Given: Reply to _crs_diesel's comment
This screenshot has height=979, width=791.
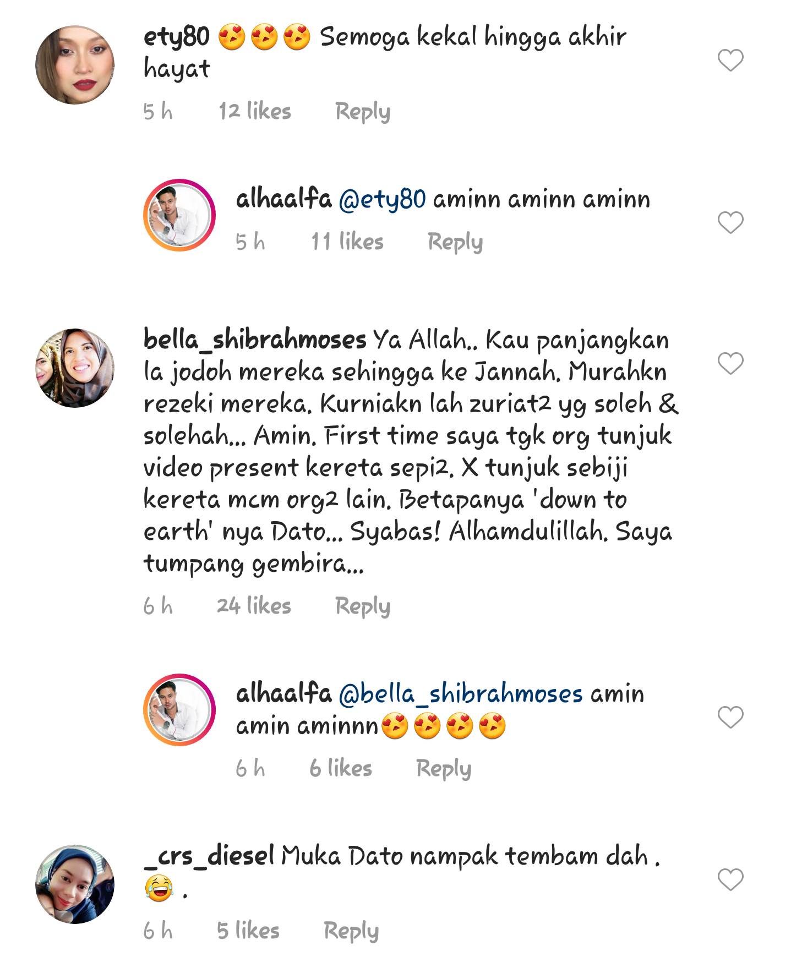Looking at the screenshot, I should click(x=351, y=931).
